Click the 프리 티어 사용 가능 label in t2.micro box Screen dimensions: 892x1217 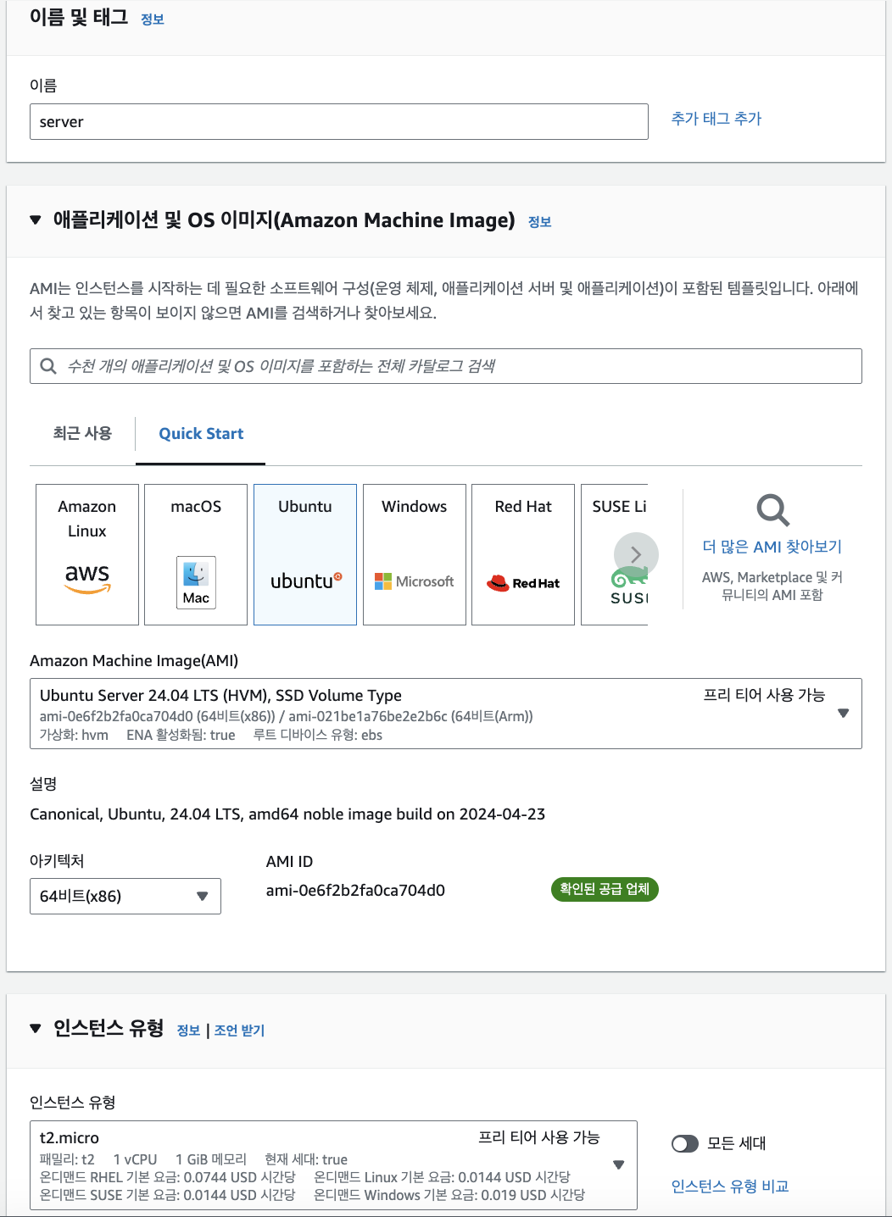539,1137
